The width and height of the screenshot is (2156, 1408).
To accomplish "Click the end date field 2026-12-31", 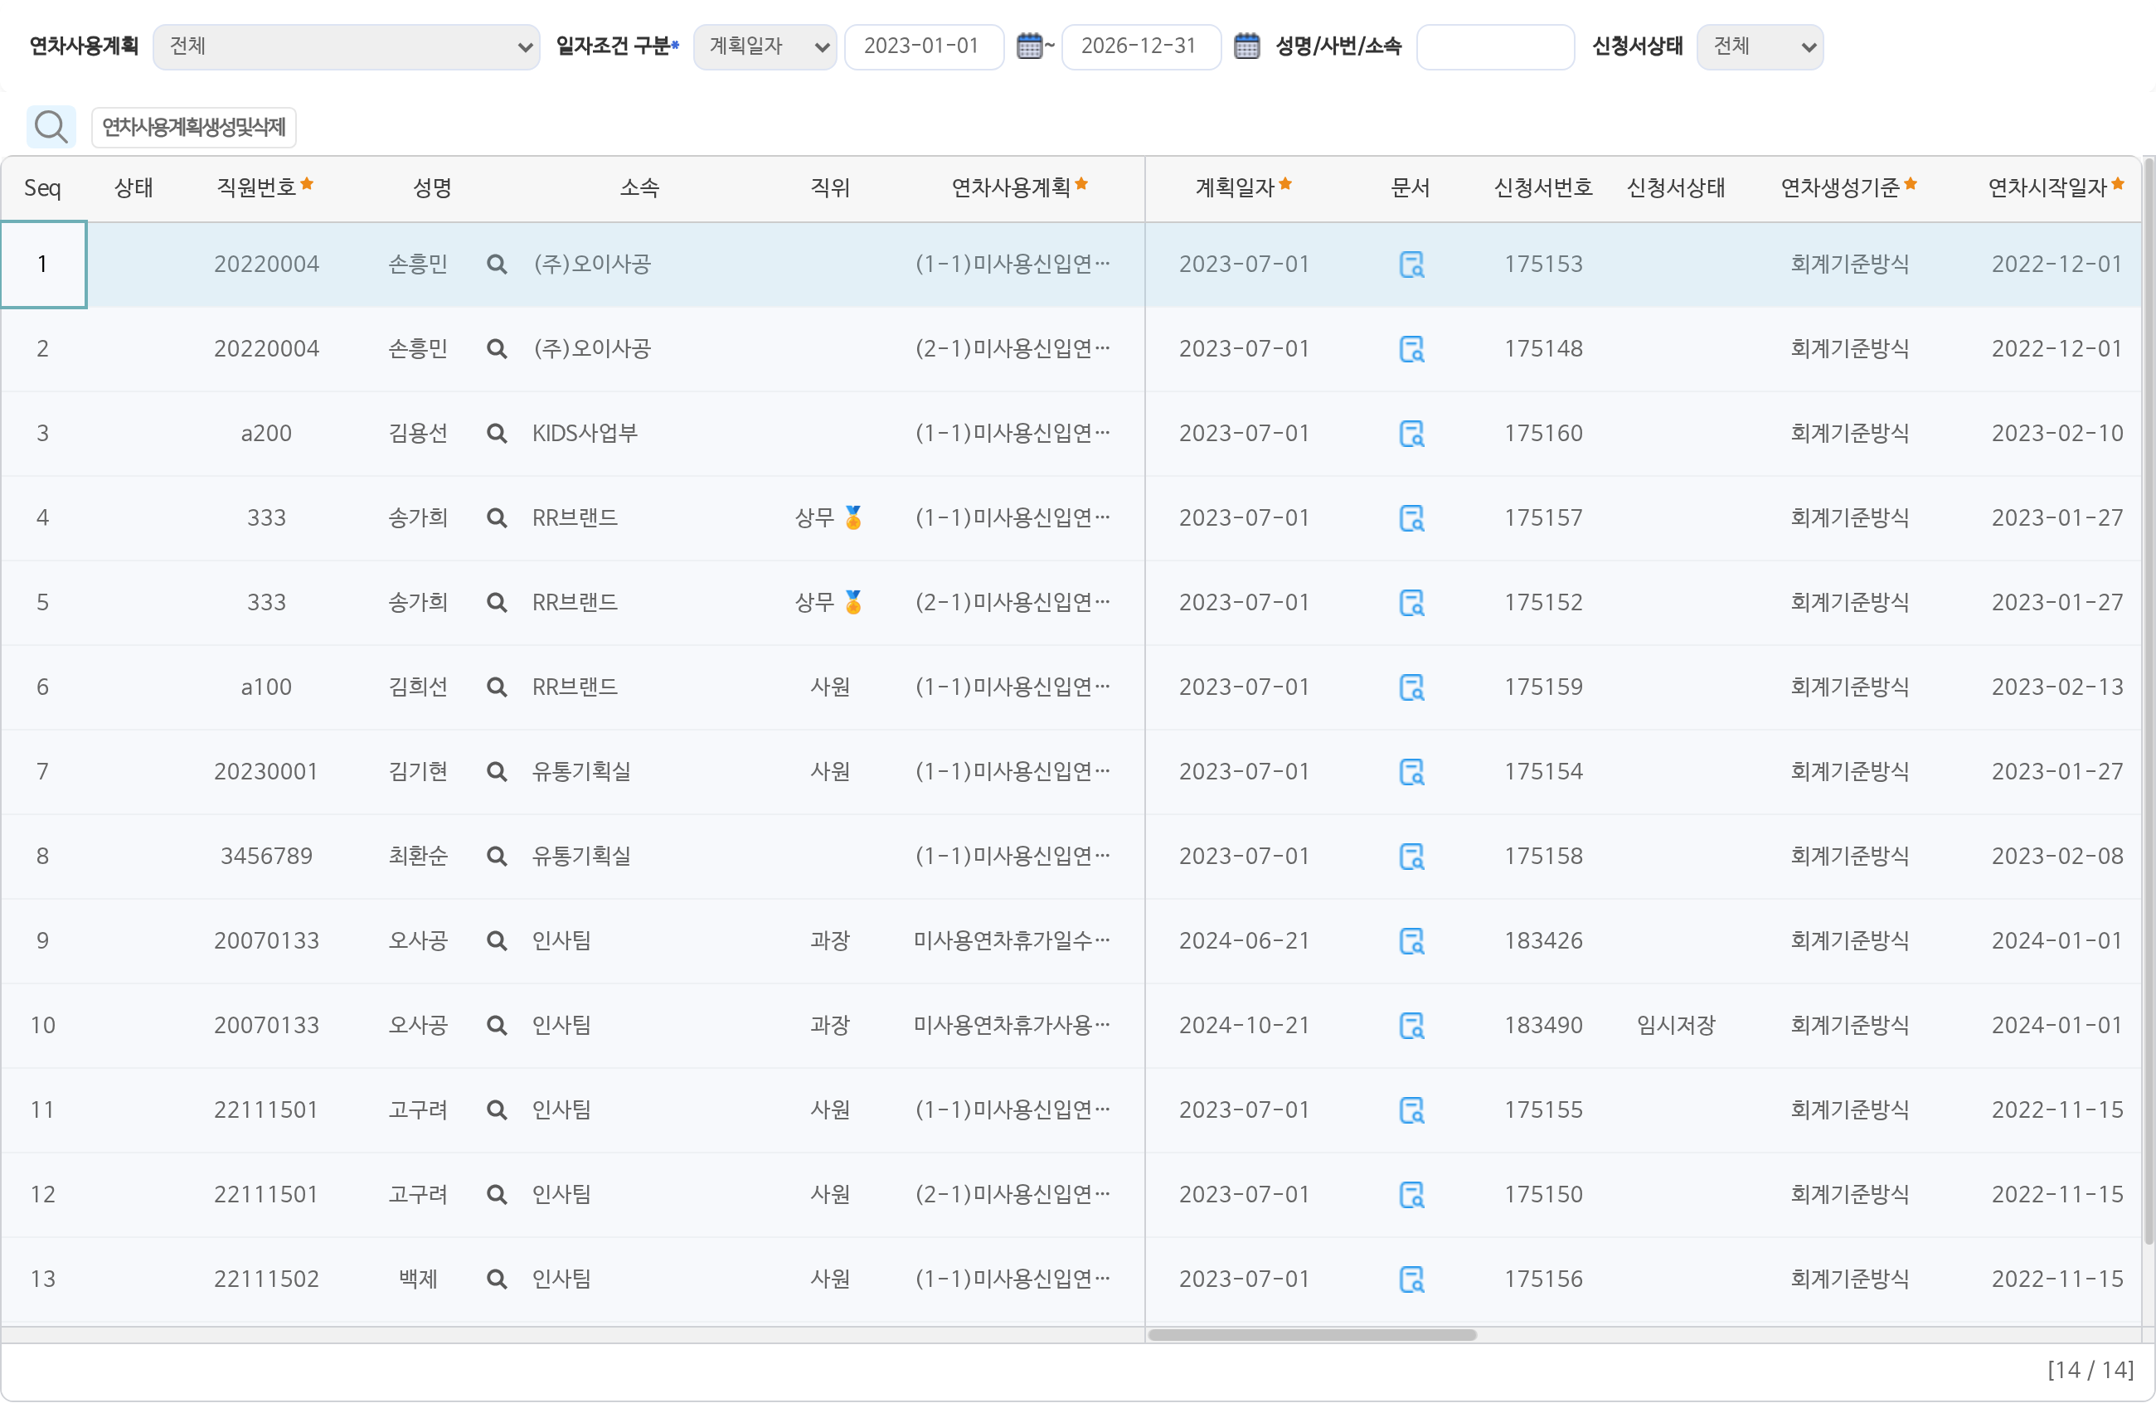I will click(x=1140, y=46).
